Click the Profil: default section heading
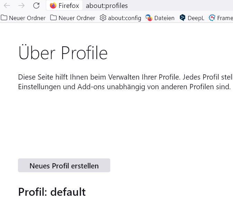Screen dimensions: 233x203 pyautogui.click(x=52, y=192)
